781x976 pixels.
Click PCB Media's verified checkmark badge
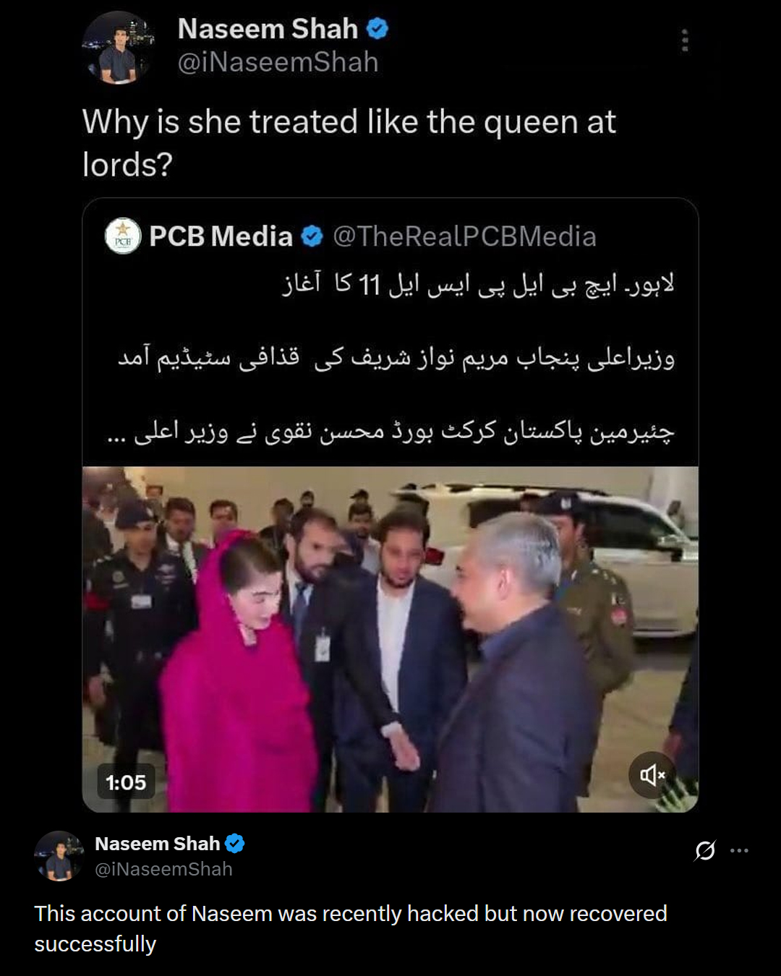point(312,236)
